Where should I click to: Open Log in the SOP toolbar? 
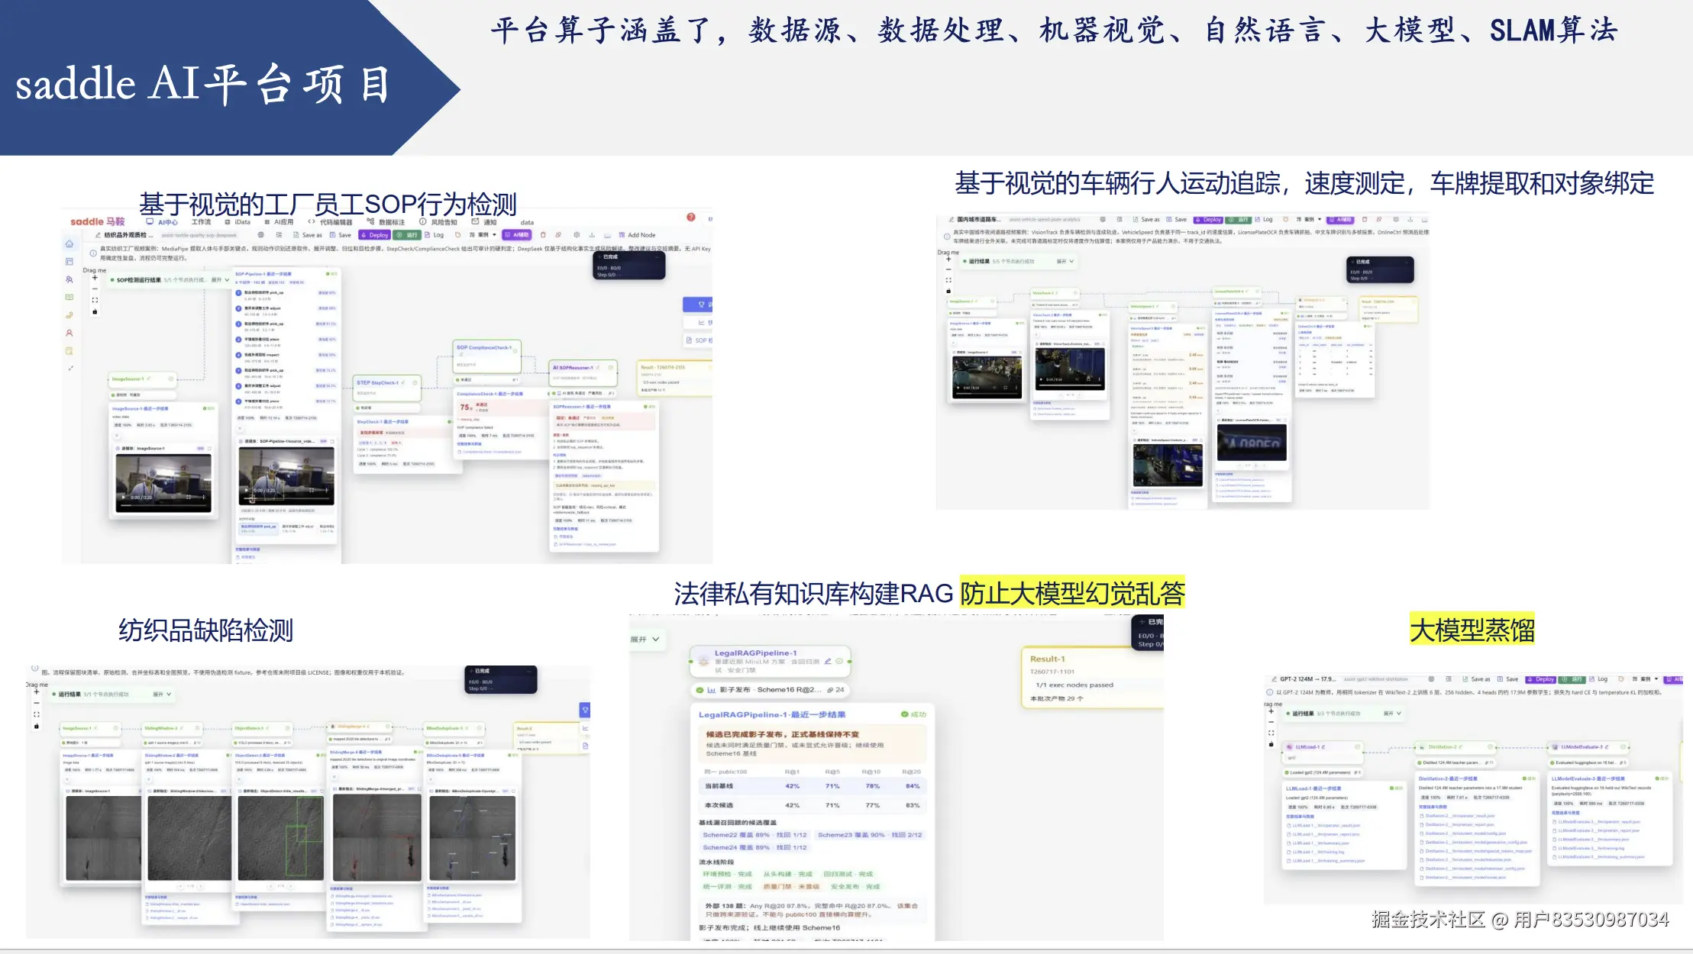[x=435, y=235]
